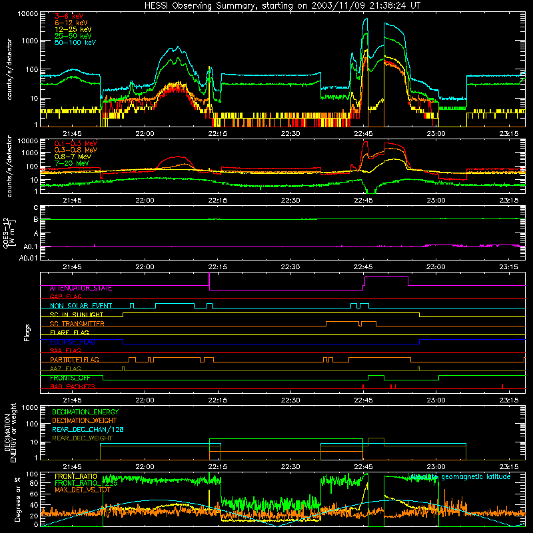
Task: Select the cyan 50-100 keV legend label
Action: [75, 42]
